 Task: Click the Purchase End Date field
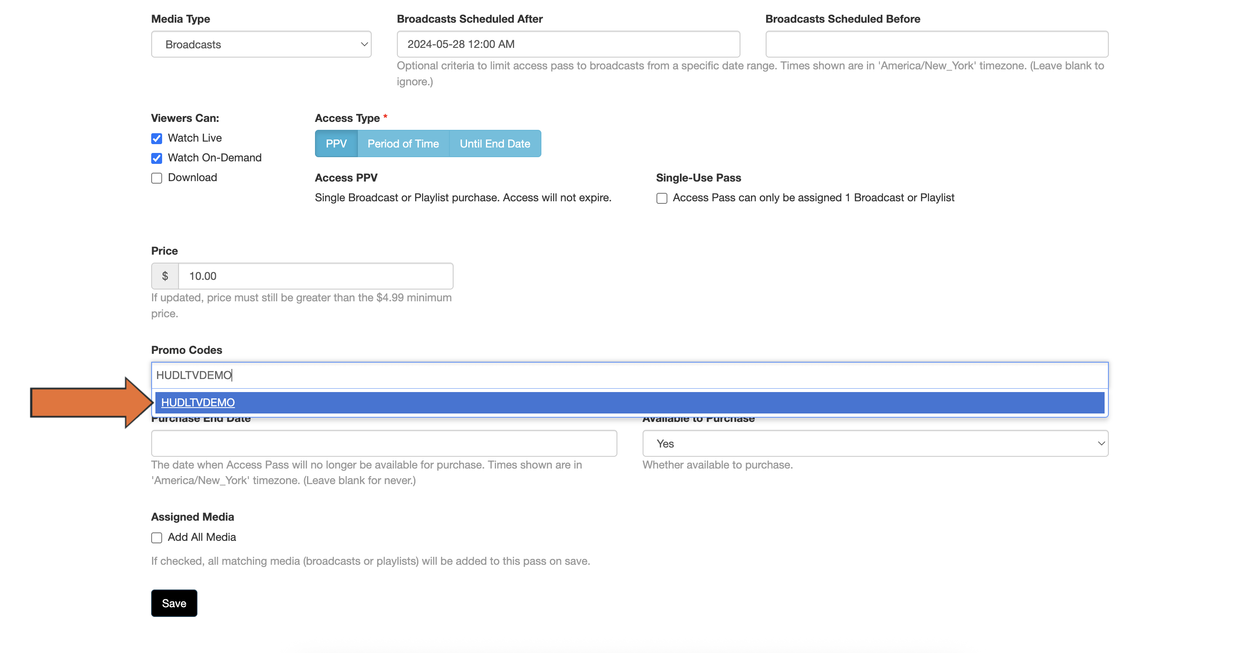click(383, 443)
